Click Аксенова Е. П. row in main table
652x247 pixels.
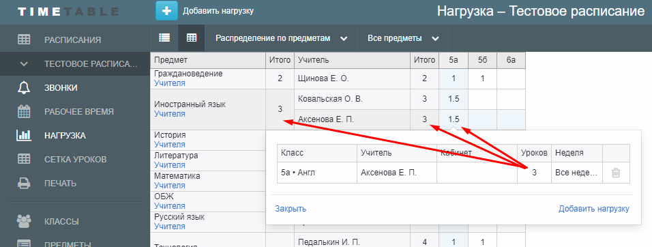click(352, 120)
